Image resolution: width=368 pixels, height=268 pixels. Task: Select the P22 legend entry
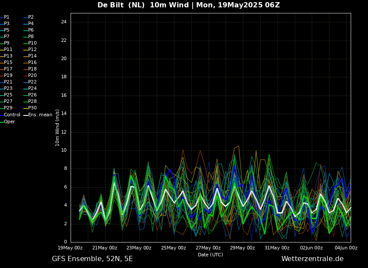click(32, 82)
